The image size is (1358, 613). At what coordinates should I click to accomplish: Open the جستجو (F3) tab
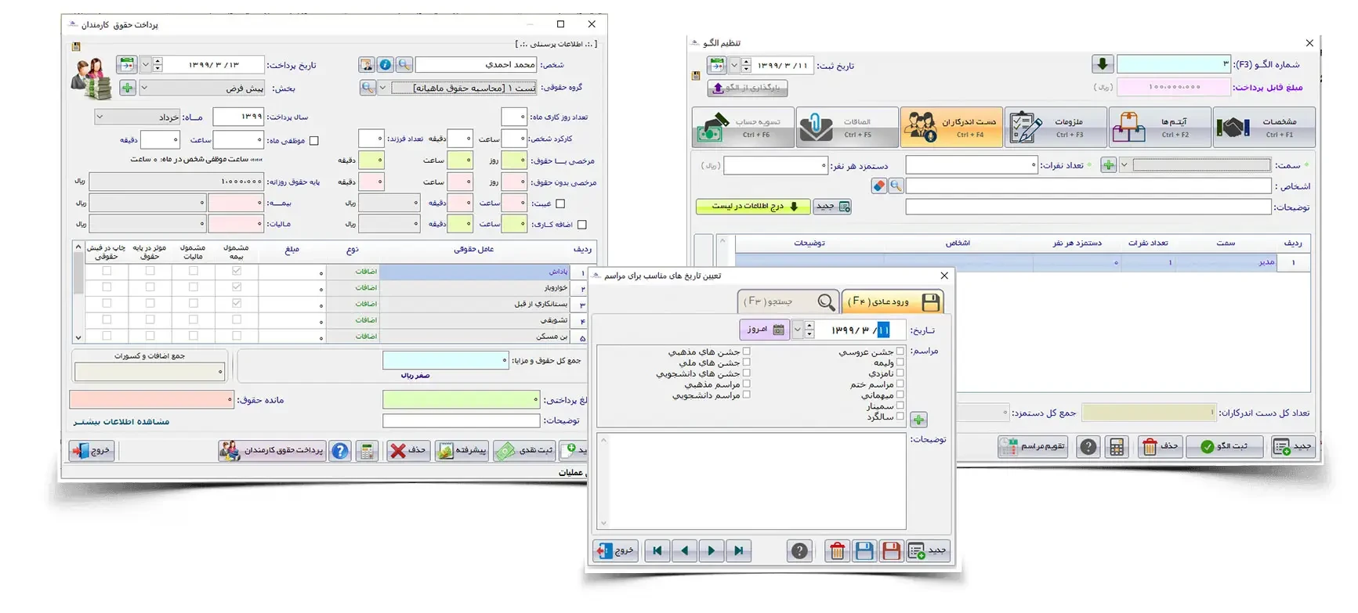(x=788, y=301)
